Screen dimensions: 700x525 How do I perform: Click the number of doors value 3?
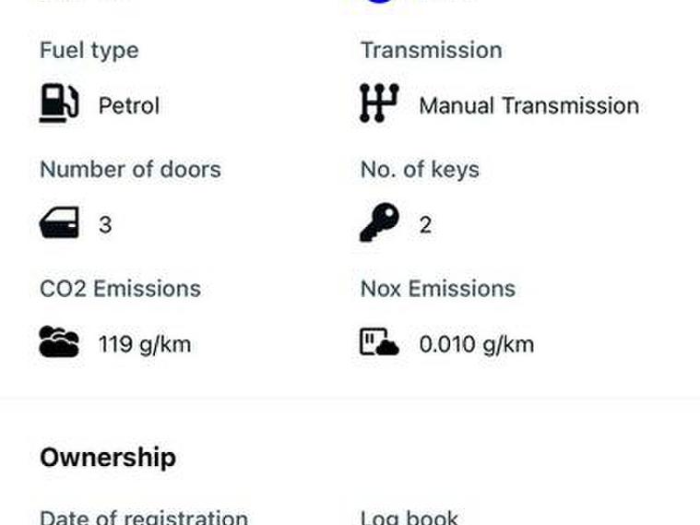tap(105, 225)
